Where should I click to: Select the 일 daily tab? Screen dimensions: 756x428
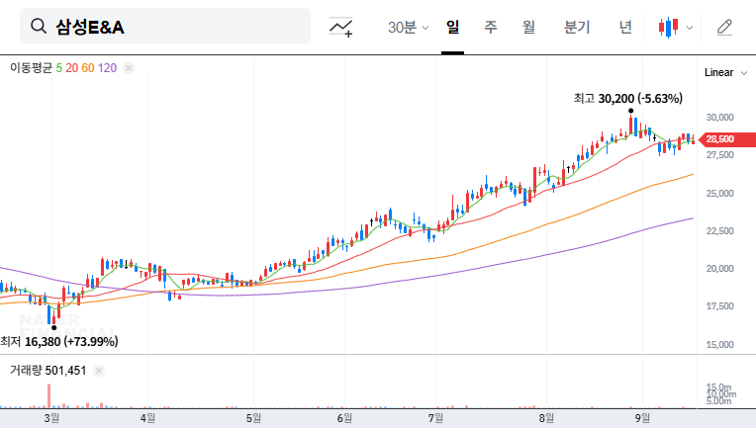coord(452,27)
